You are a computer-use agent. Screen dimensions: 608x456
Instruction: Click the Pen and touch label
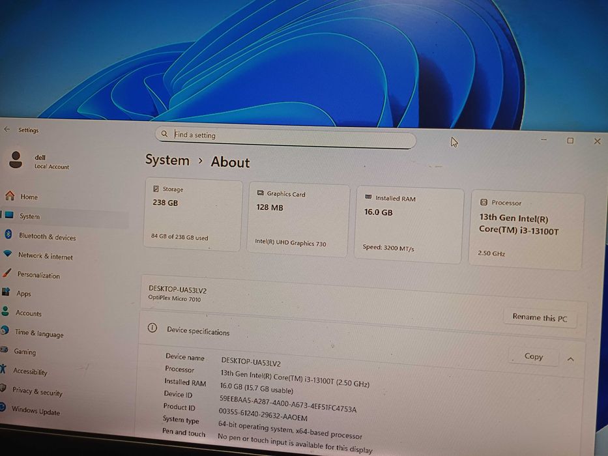(x=184, y=432)
